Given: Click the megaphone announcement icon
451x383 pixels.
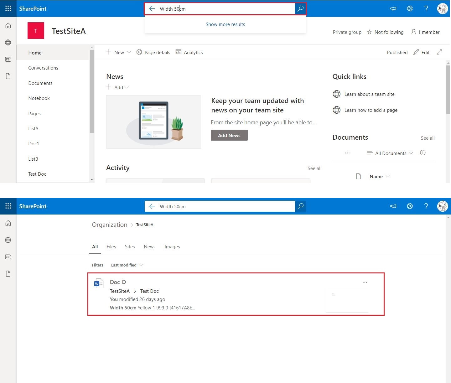Looking at the screenshot, I should point(393,8).
